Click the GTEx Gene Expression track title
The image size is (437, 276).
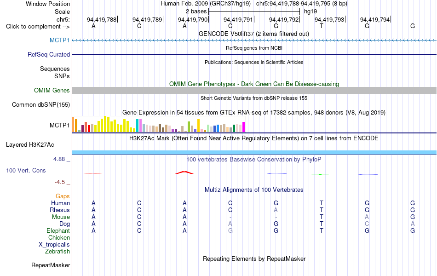(x=254, y=113)
